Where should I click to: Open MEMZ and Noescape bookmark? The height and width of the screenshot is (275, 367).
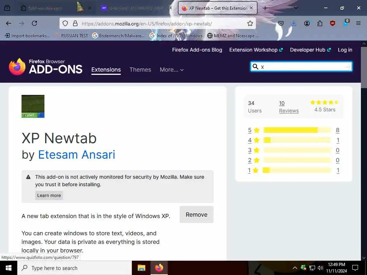[x=233, y=36]
